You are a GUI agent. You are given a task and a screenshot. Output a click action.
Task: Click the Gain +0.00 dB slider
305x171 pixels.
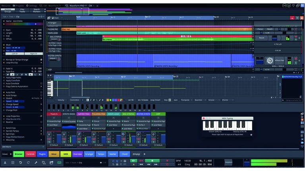pyautogui.click(x=15, y=47)
